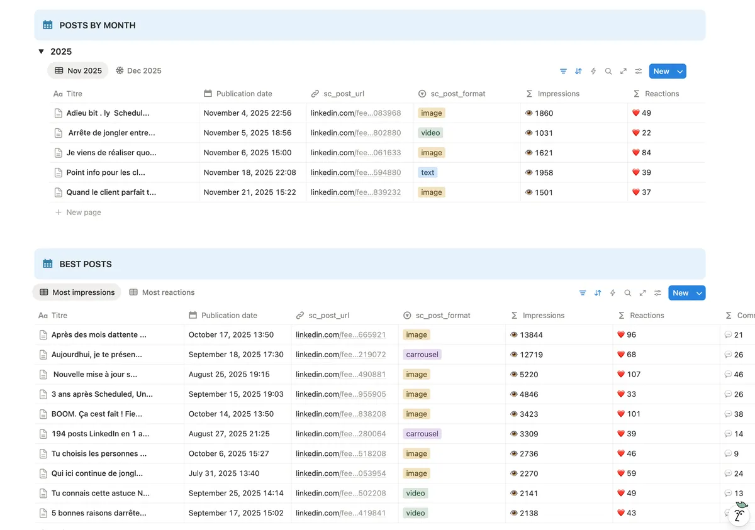The height and width of the screenshot is (530, 755).
Task: Open dropdown arrow next to New in Posts by Month
Action: click(679, 72)
